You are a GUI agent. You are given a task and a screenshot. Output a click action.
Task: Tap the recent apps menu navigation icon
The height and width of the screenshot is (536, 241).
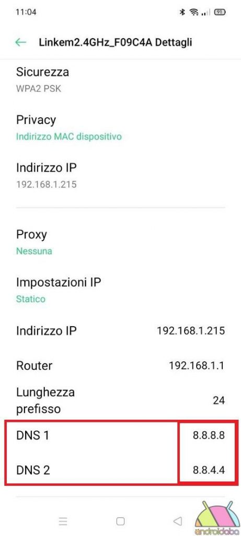coord(63,521)
